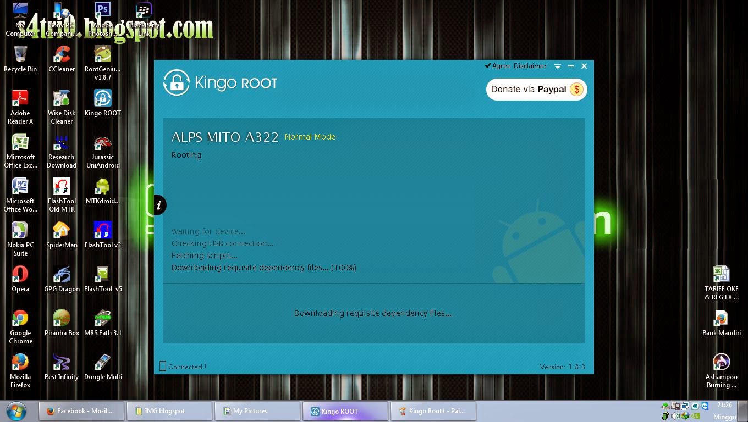Open GPG Dragon shortcut
748x422 pixels.
[x=62, y=279]
